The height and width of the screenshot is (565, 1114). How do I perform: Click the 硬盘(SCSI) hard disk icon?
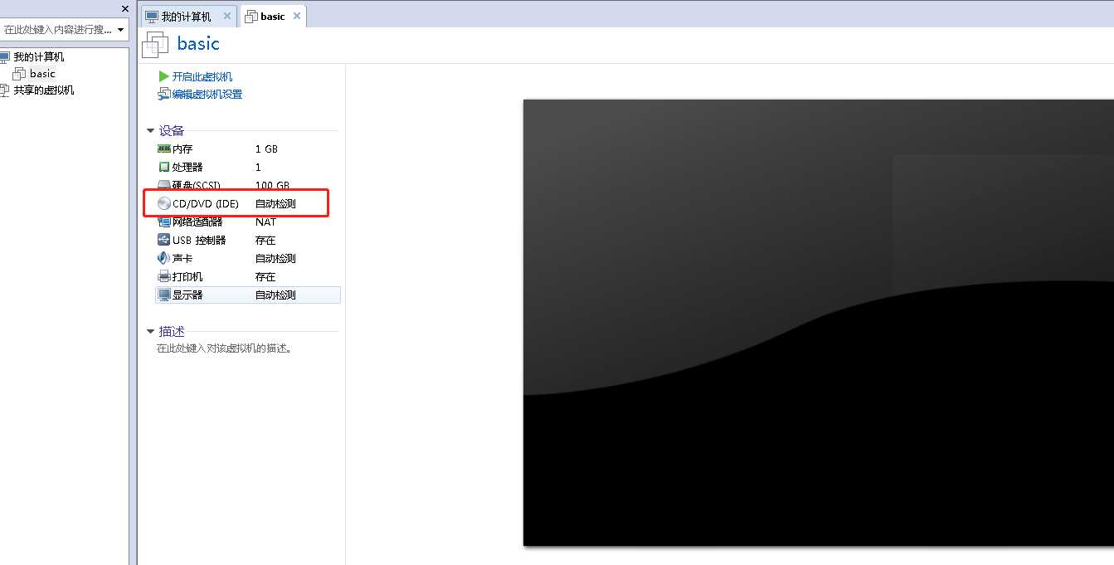click(x=163, y=185)
